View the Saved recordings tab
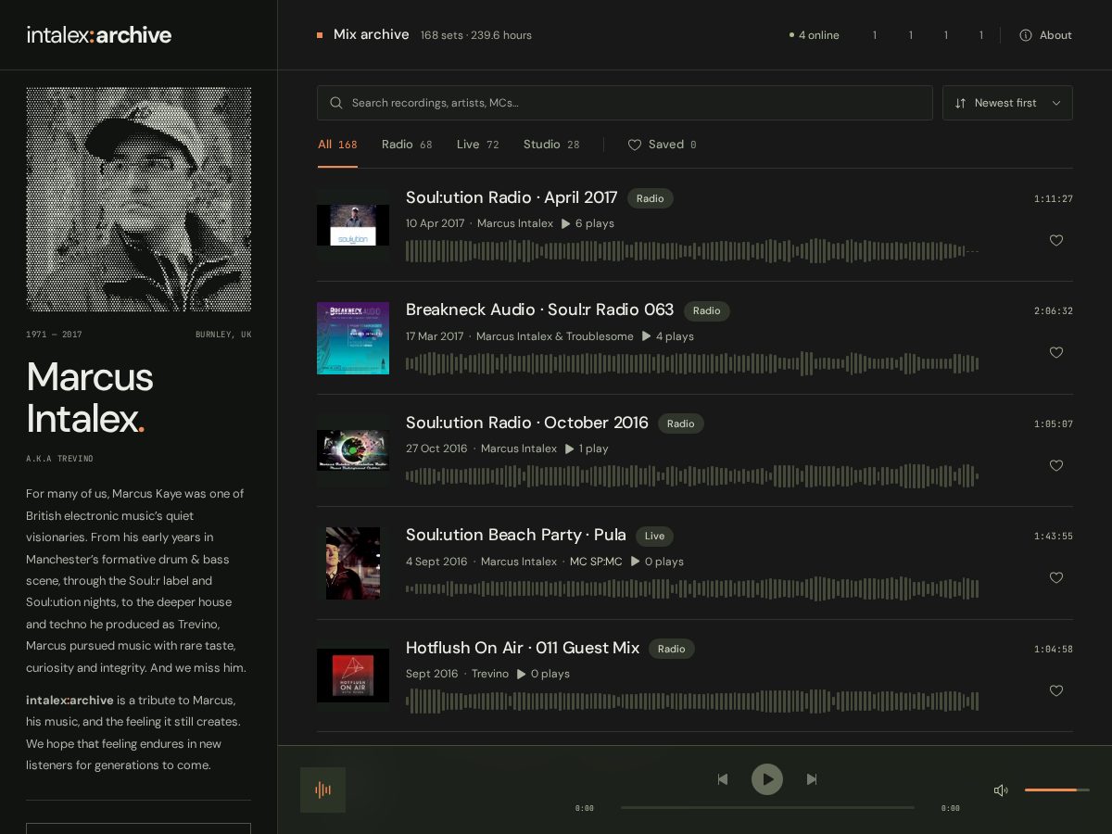 tap(663, 145)
